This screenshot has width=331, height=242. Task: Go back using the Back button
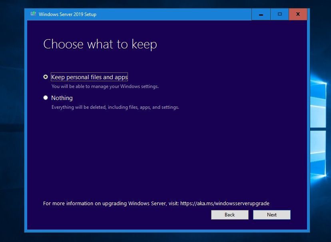(230, 215)
